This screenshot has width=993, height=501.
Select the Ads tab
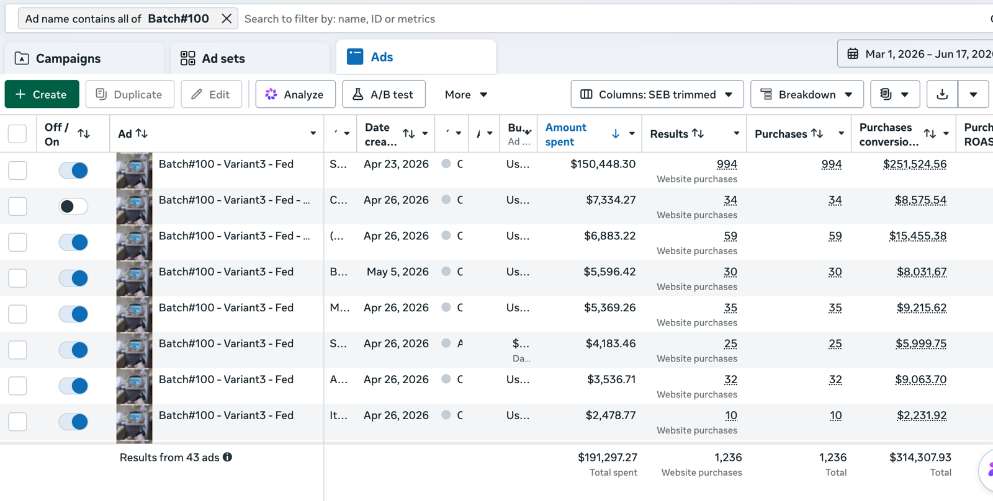point(416,57)
